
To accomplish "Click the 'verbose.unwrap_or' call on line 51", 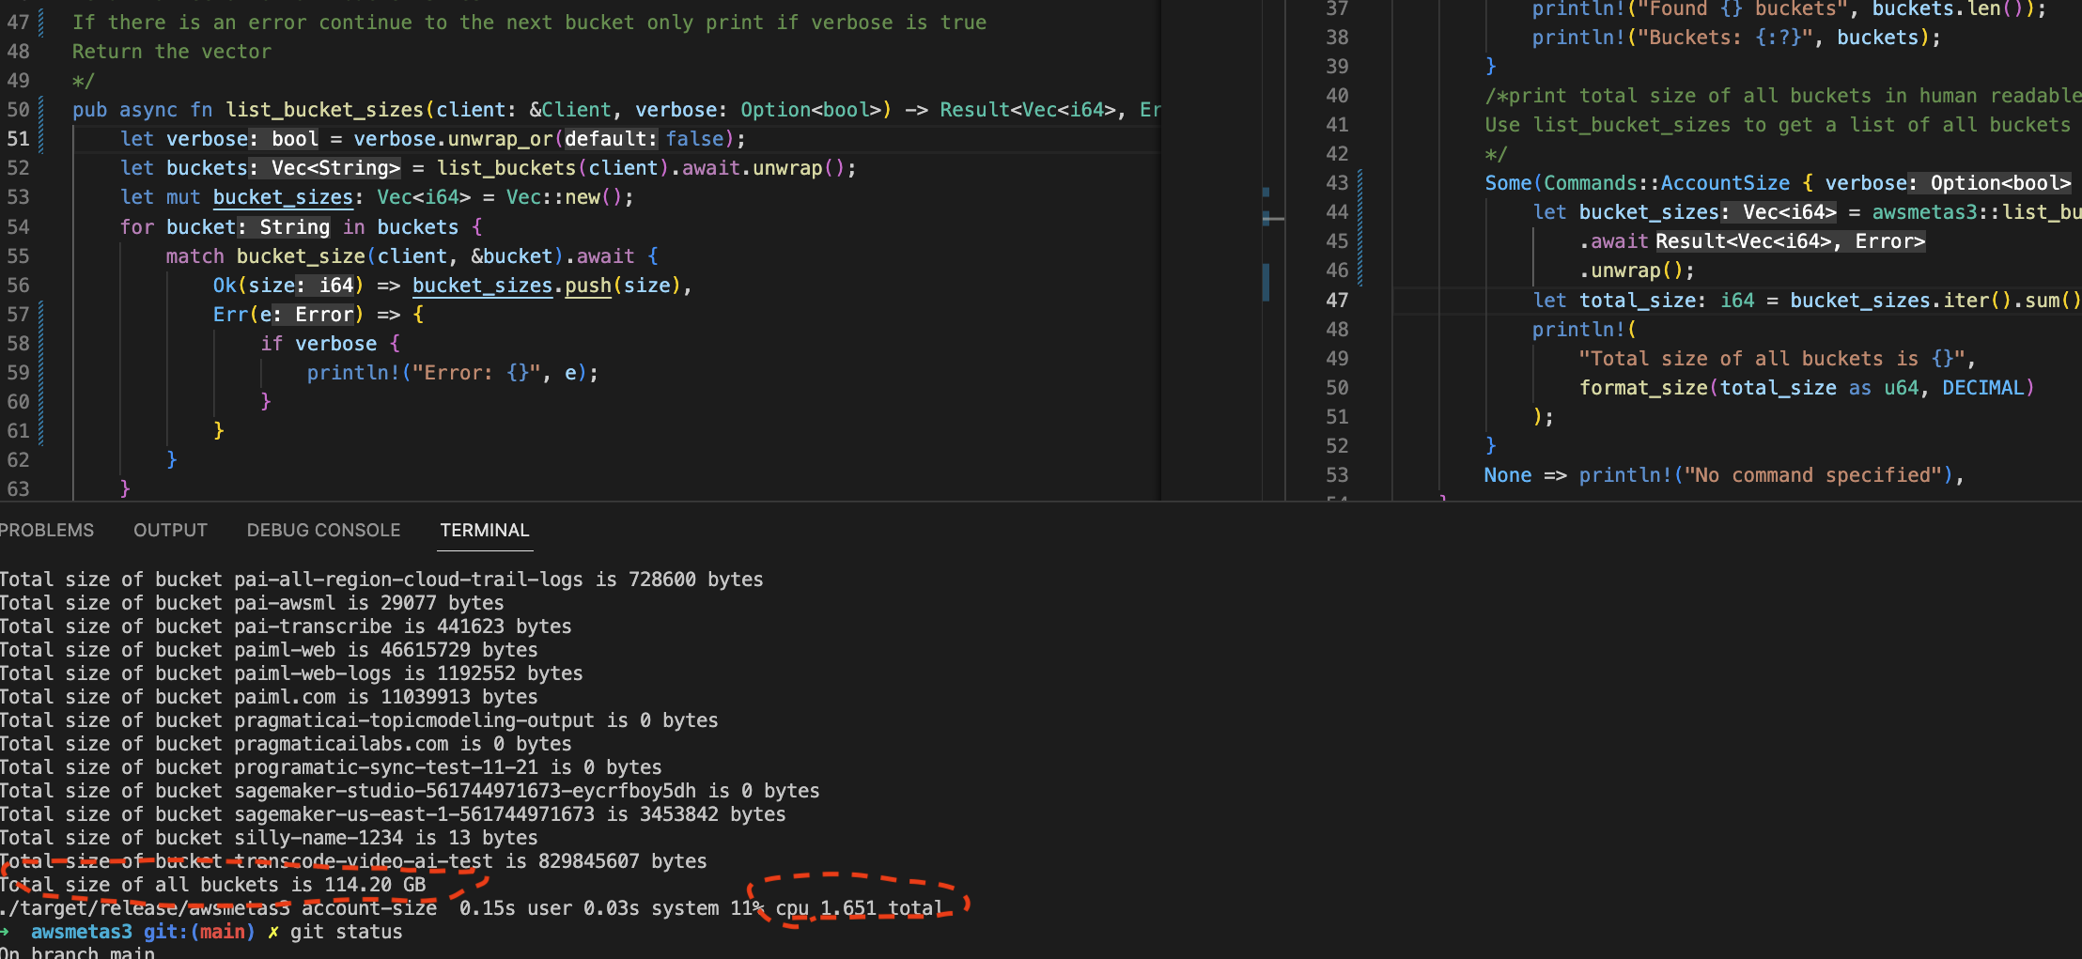I will [x=454, y=138].
